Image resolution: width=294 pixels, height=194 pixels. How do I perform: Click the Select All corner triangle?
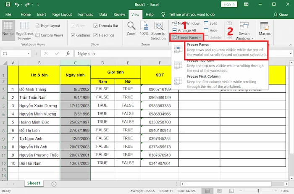tap(4, 63)
